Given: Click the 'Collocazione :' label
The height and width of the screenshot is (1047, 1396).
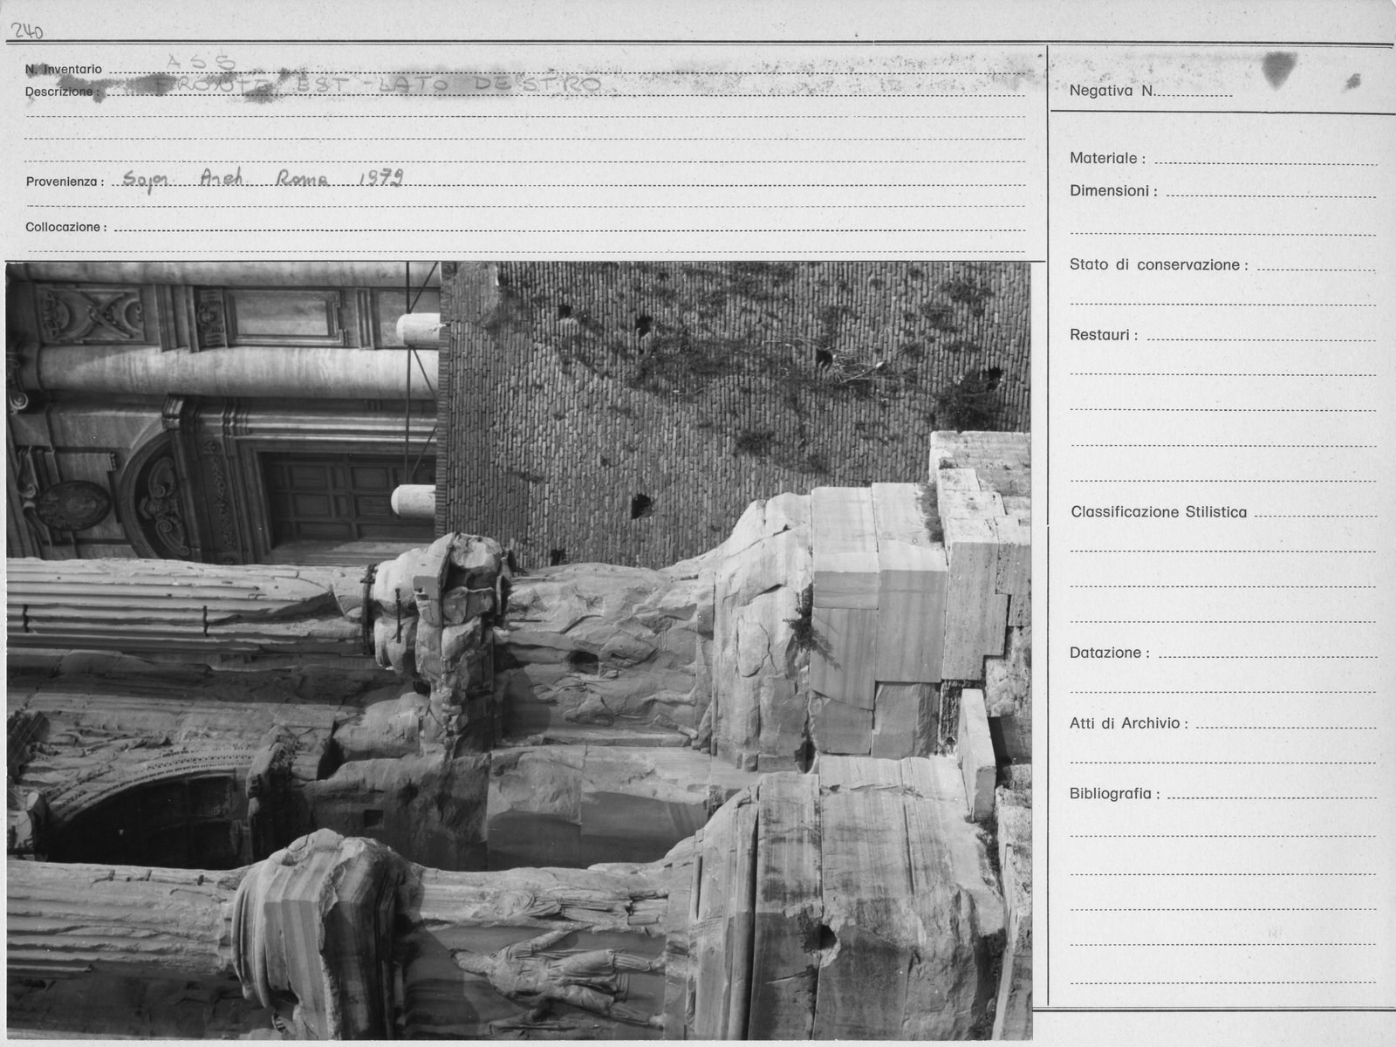Looking at the screenshot, I should (x=66, y=227).
